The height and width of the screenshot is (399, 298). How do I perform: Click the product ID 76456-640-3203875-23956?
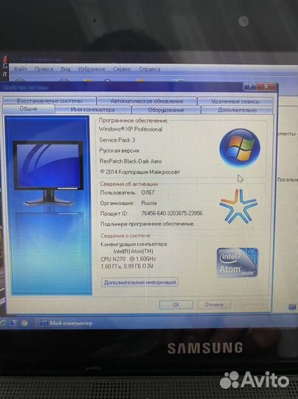[x=172, y=214]
